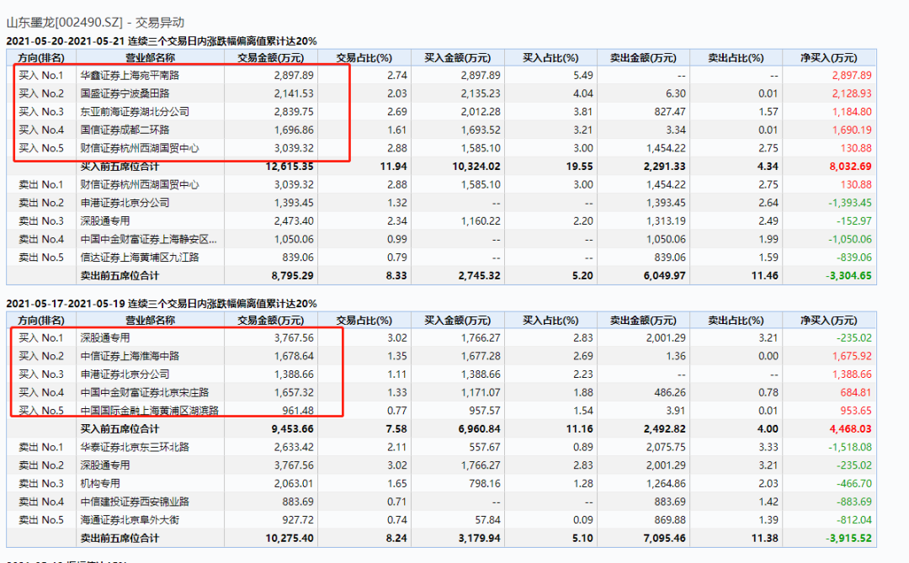Select trade amount 1,696.86

294,130
